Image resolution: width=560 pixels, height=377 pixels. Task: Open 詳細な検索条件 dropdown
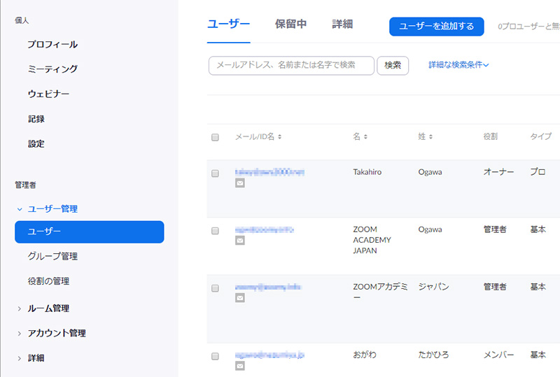click(458, 65)
